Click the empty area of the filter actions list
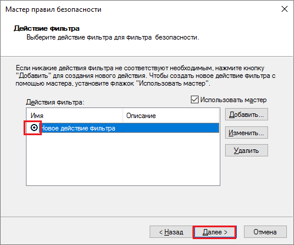Viewport: 294px width, 245px height. (x=123, y=159)
